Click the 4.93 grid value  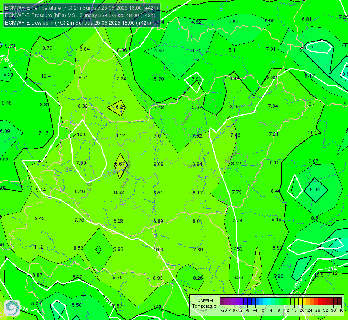click(159, 50)
